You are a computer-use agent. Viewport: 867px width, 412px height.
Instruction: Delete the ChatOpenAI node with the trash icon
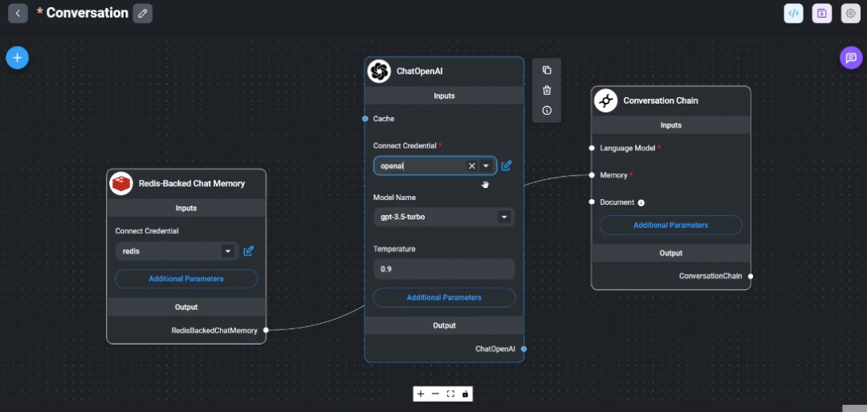[547, 90]
